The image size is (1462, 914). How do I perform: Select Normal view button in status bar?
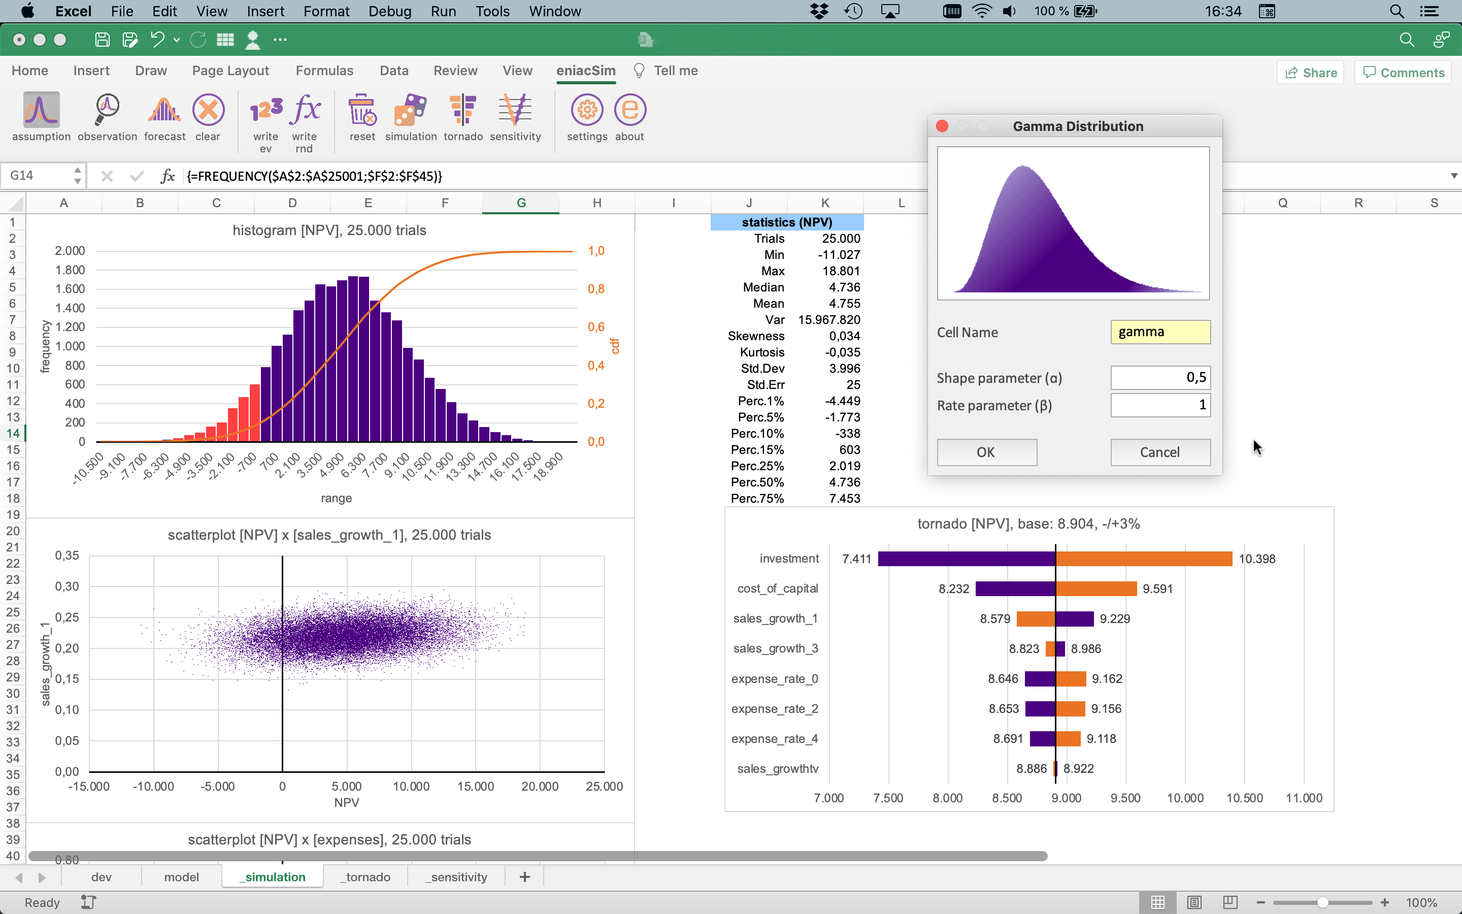(x=1157, y=902)
